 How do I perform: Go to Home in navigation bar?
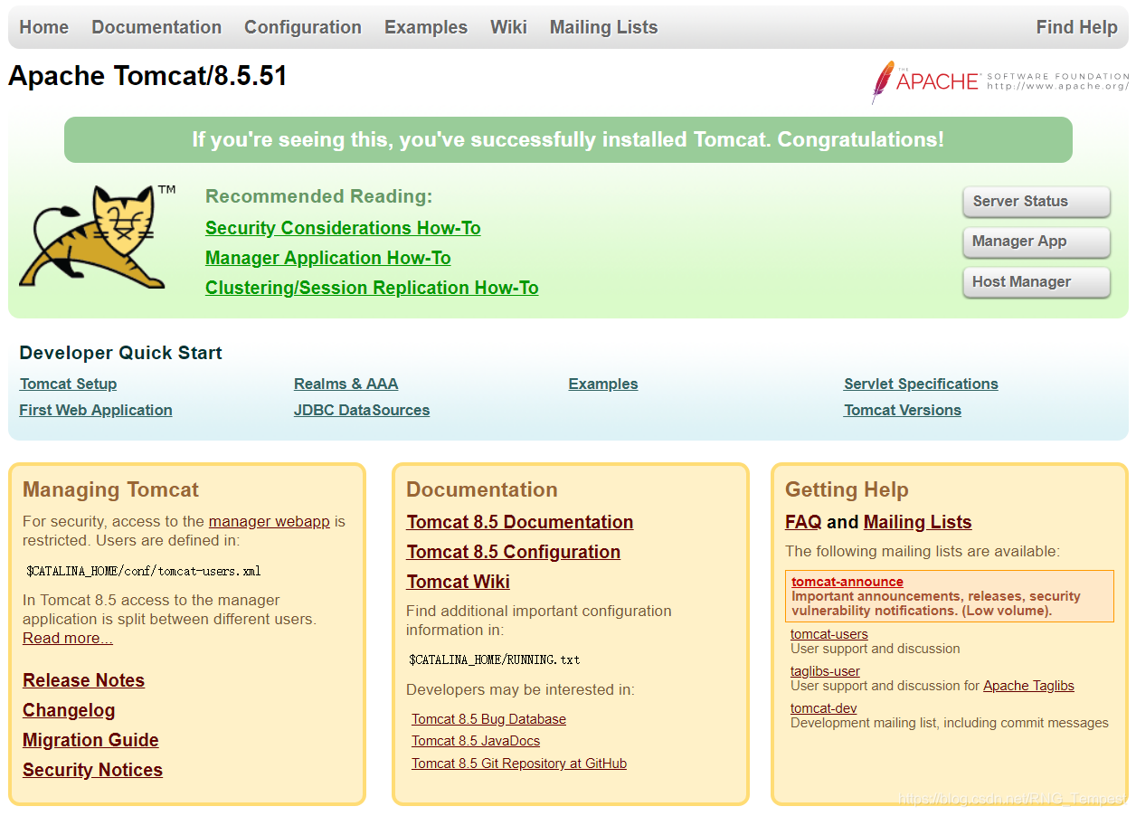(x=44, y=27)
